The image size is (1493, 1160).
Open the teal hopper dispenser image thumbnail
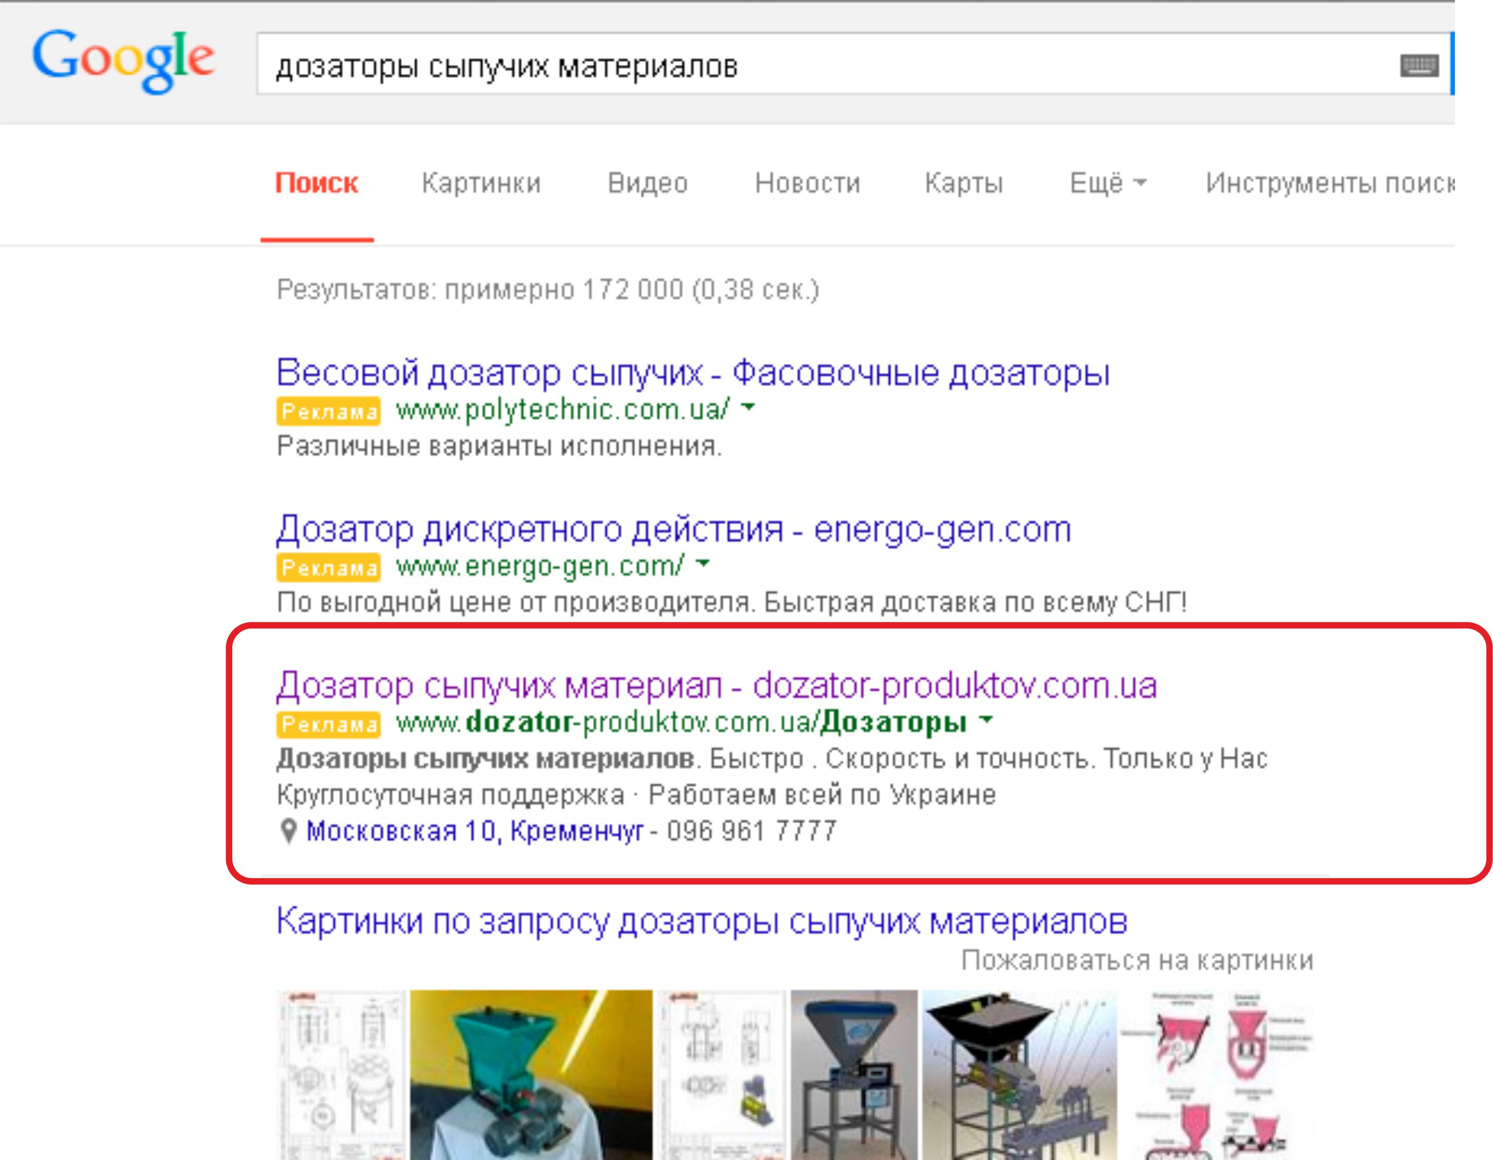(531, 1075)
